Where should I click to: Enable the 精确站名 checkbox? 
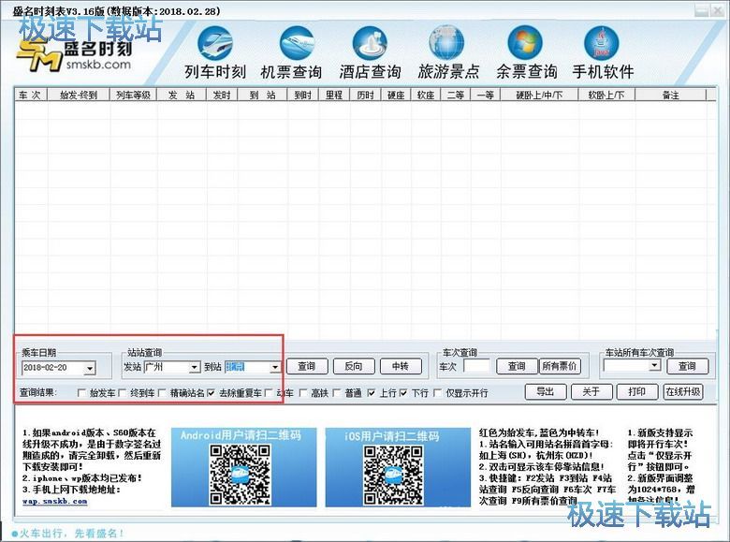point(162,393)
